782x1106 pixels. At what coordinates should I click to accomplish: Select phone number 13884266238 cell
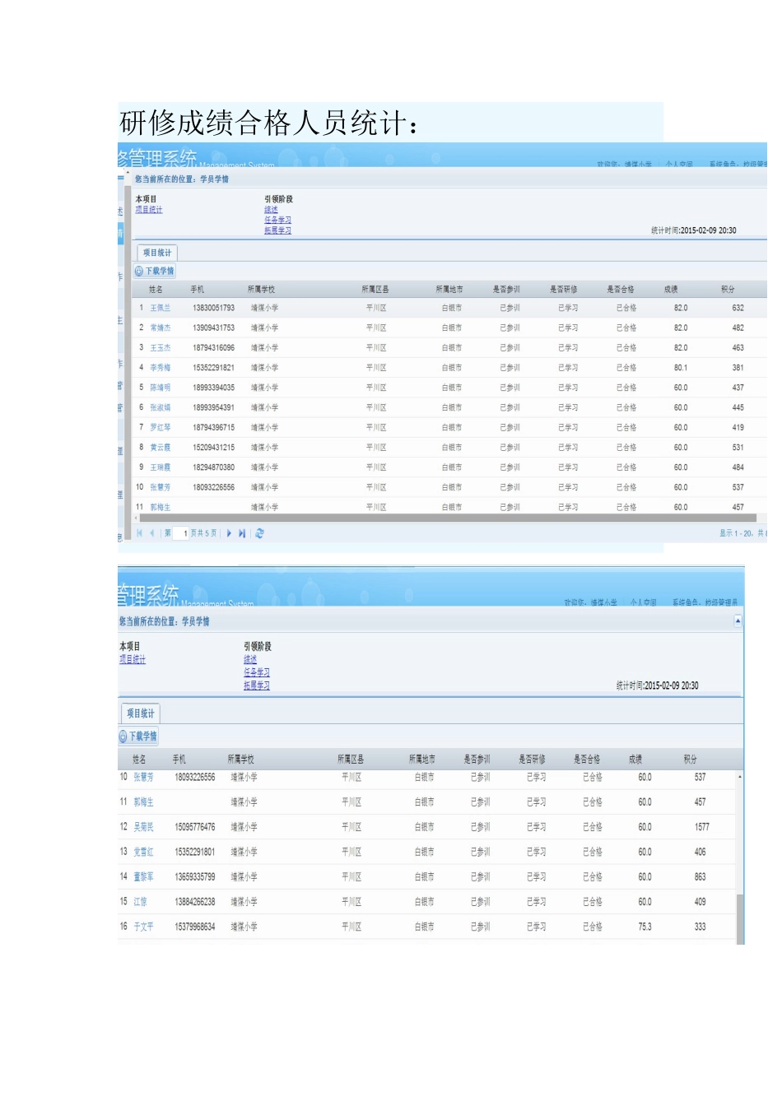(x=195, y=902)
